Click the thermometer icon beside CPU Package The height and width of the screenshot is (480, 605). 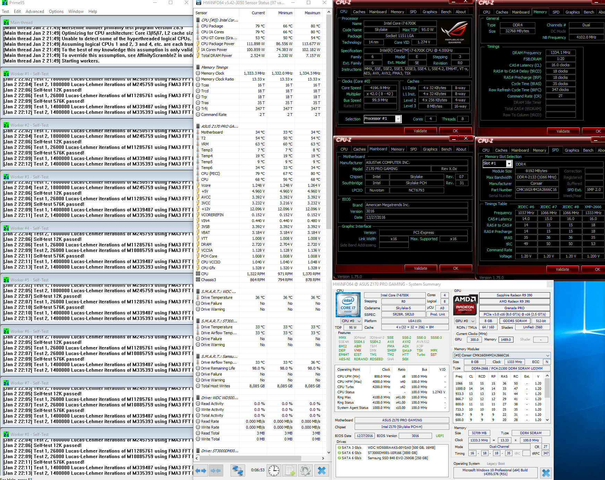click(x=198, y=26)
